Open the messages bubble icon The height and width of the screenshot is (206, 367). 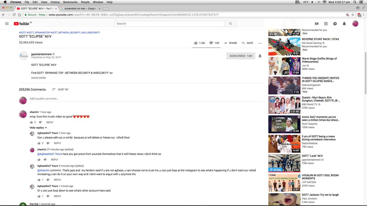[x=335, y=23]
